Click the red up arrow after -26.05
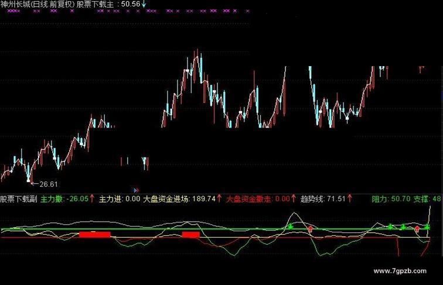This screenshot has width=443, height=285. [92, 198]
